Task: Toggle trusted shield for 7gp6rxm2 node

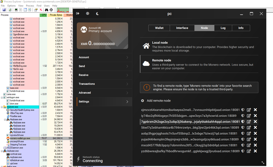Action: tap(243, 122)
